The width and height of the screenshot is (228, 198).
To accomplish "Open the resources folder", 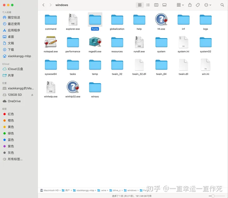I will tap(117, 42).
